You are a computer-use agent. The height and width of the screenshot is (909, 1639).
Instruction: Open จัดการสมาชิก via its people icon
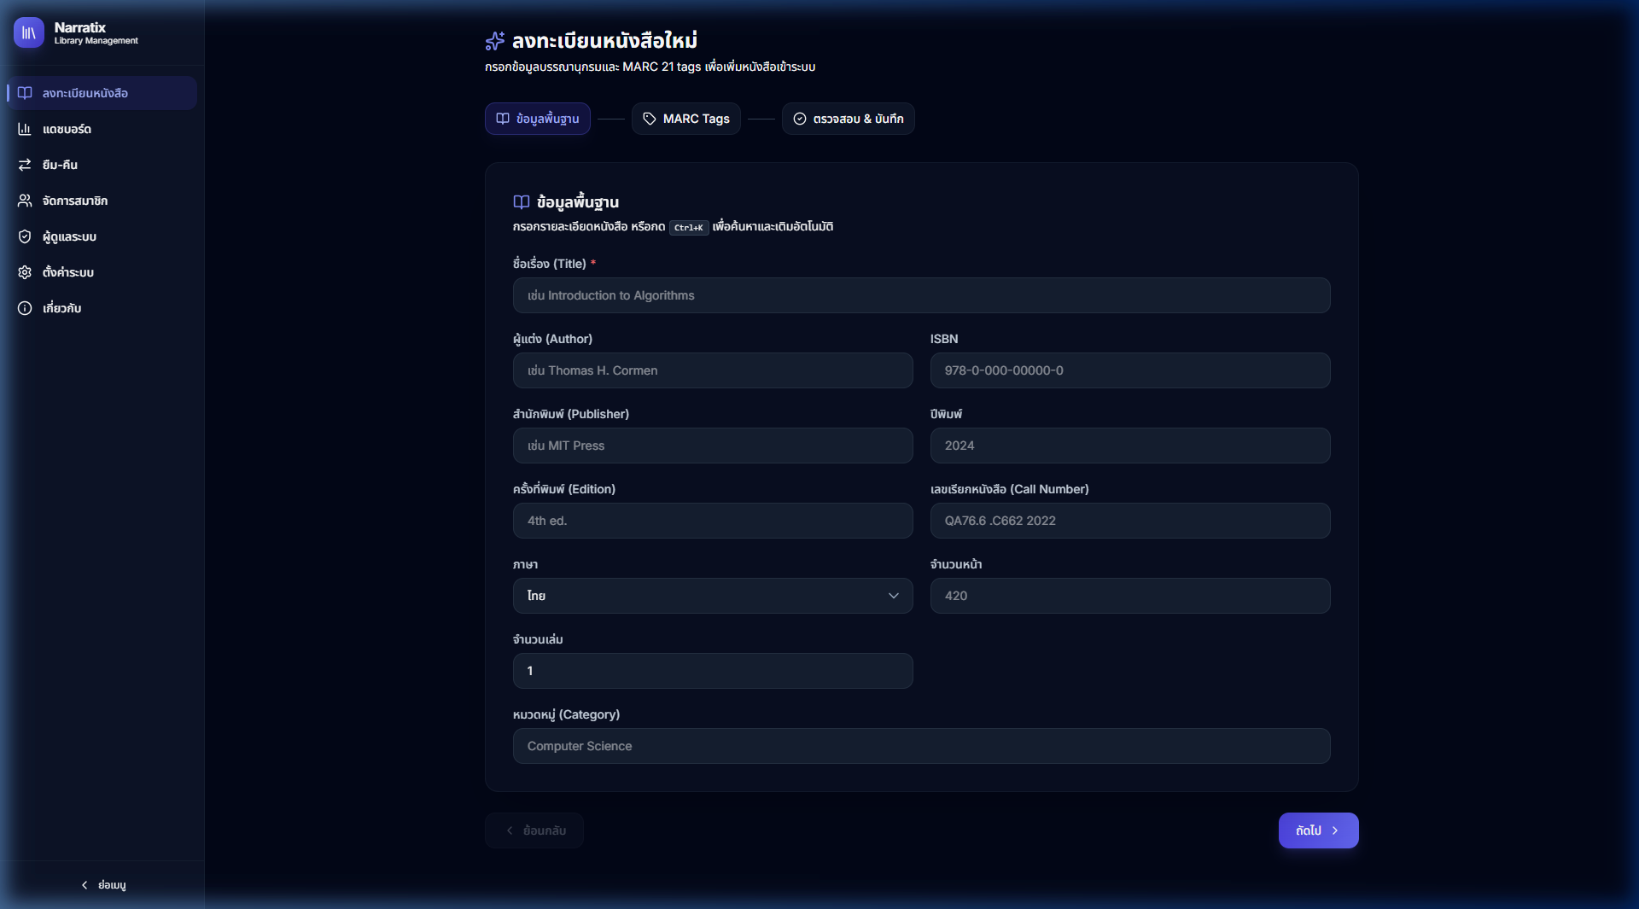tap(25, 201)
